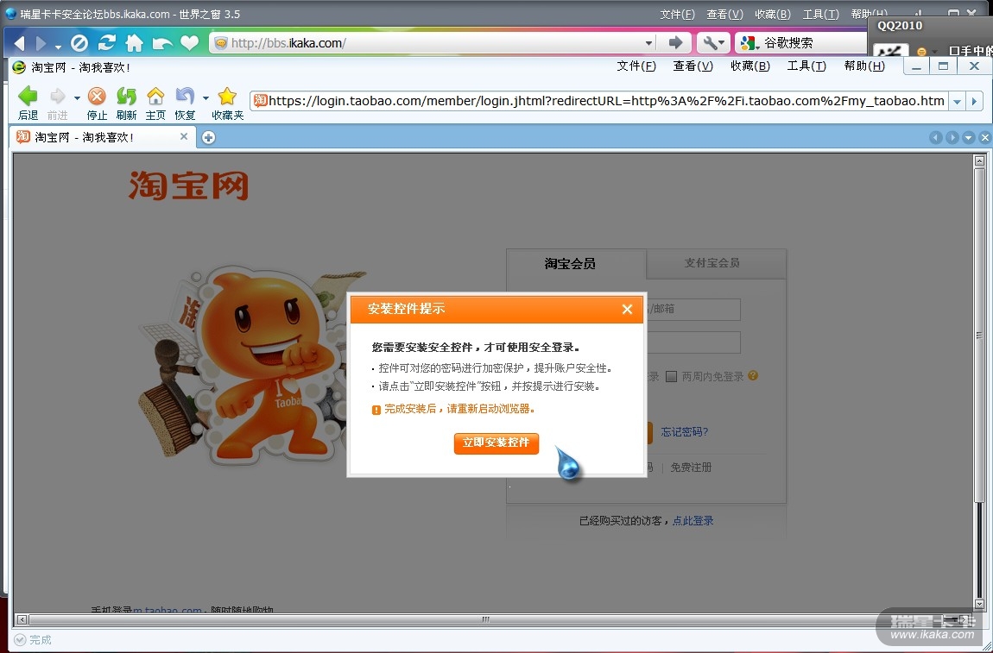Click vertical scrollbar up arrow
This screenshot has height=653, width=993.
click(979, 160)
